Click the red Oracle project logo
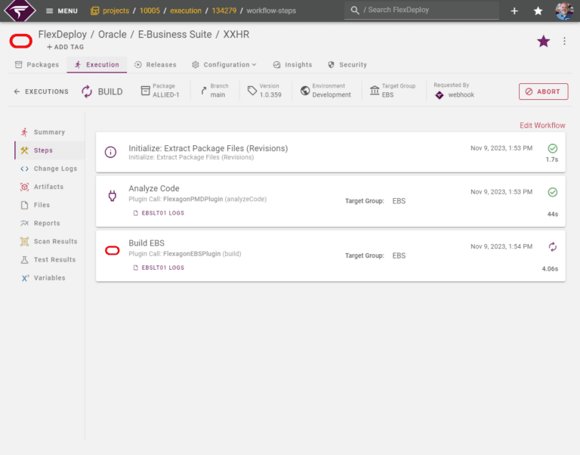Screen dimensions: 580x455 pos(21,41)
